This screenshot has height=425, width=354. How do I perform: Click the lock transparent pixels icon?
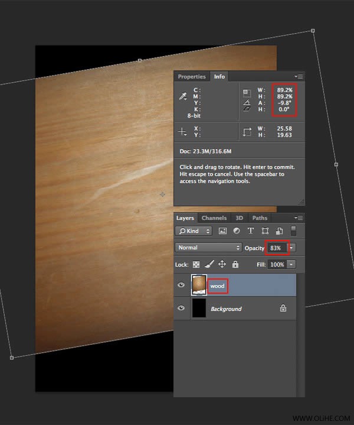[x=196, y=265]
